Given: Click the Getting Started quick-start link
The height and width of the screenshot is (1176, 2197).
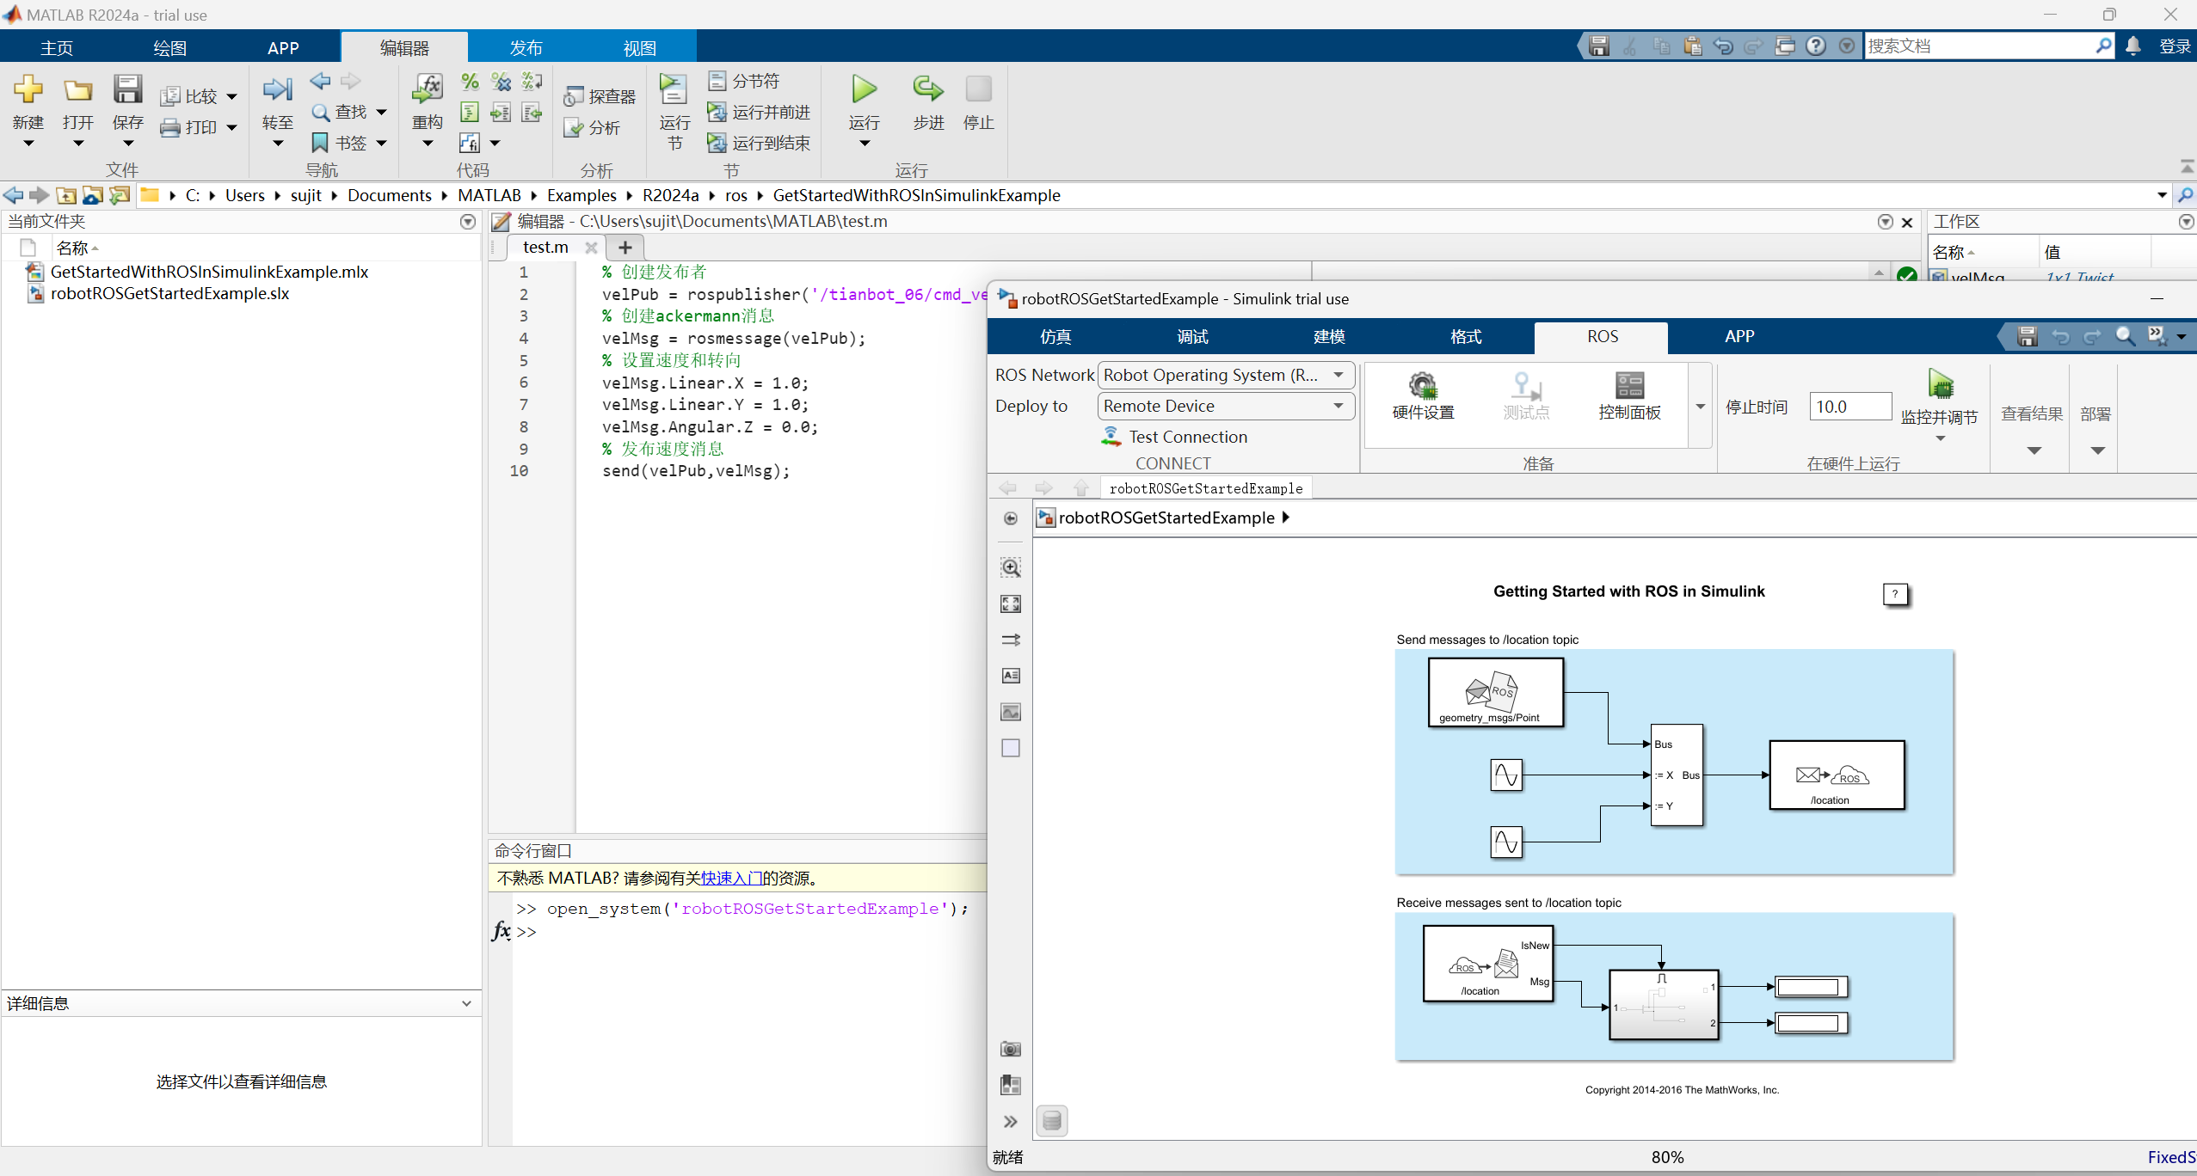Looking at the screenshot, I should point(731,878).
